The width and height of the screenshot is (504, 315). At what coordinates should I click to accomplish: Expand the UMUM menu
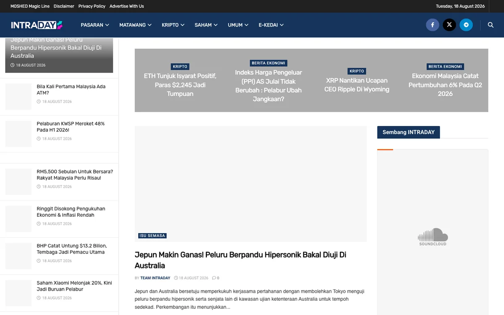tap(238, 25)
